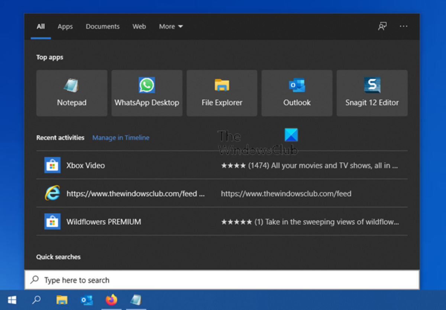
Task: Click the taskbar search magnifier icon
Action: pos(36,300)
